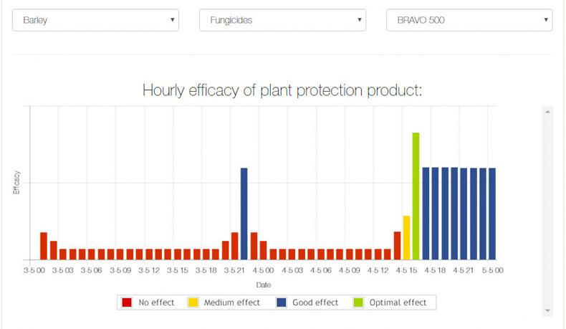Image resolution: width=566 pixels, height=329 pixels.
Task: Click the scrollbar down arrow
Action: [548, 310]
